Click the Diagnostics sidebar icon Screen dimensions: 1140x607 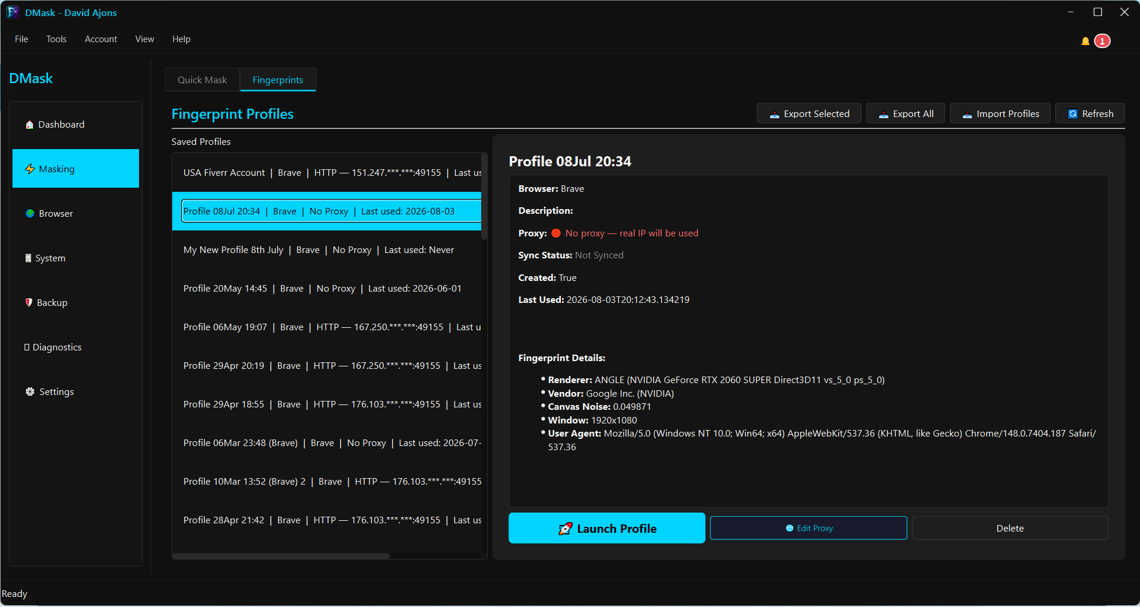tap(27, 347)
